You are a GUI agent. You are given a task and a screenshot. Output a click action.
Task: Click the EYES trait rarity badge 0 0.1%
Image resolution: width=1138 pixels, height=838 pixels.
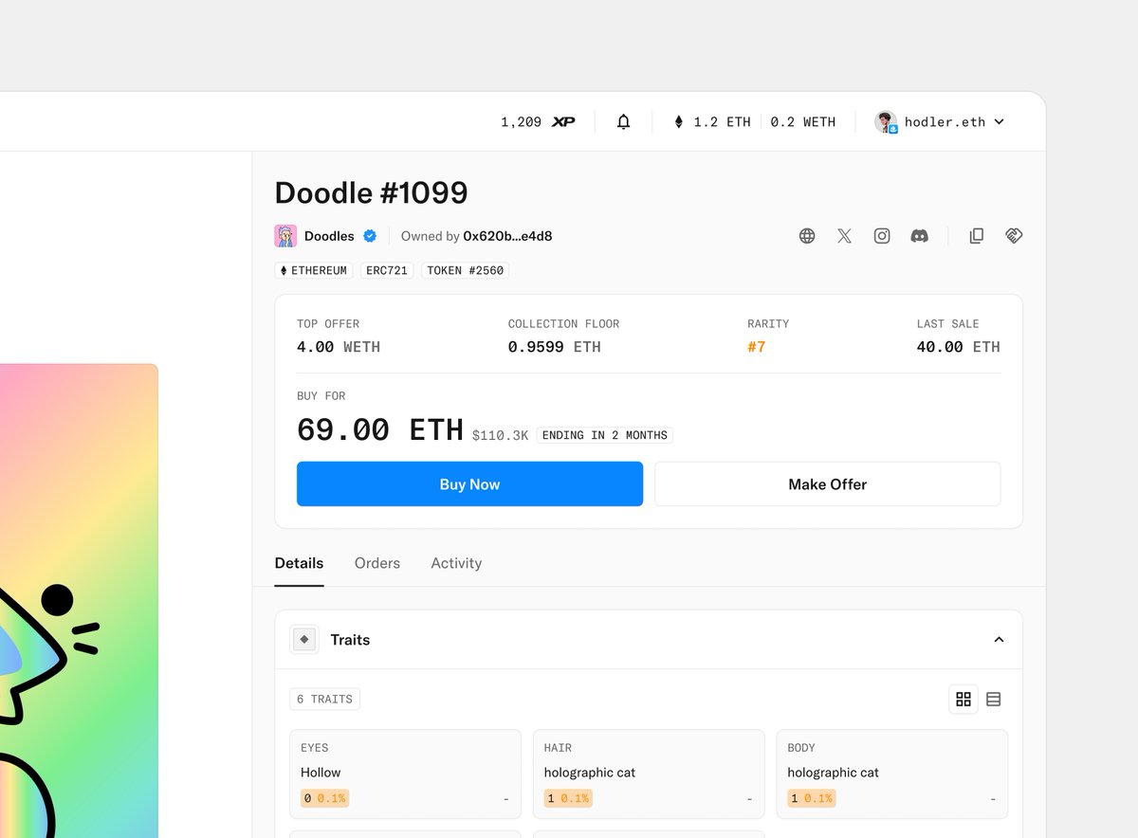tap(324, 798)
